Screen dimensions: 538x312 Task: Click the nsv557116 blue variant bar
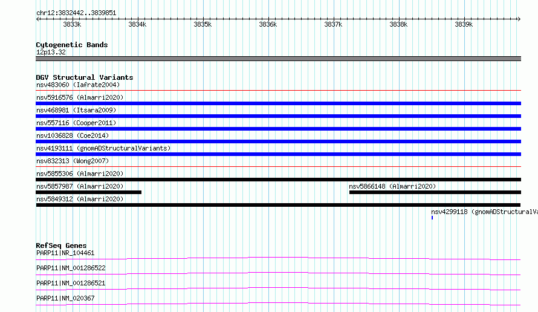[278, 129]
